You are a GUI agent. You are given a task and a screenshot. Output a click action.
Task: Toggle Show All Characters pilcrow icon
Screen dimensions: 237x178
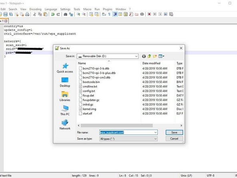109,14
